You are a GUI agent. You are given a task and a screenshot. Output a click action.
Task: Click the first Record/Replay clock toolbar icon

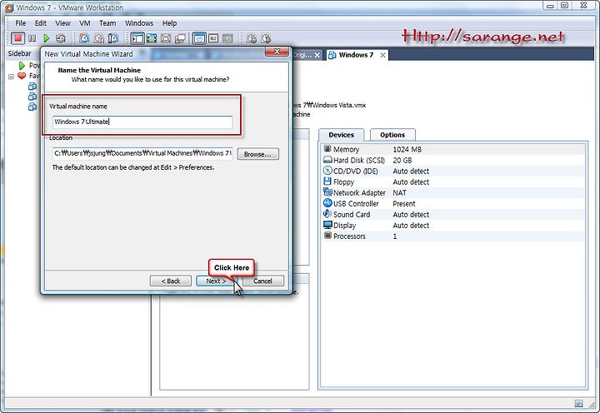(x=252, y=38)
